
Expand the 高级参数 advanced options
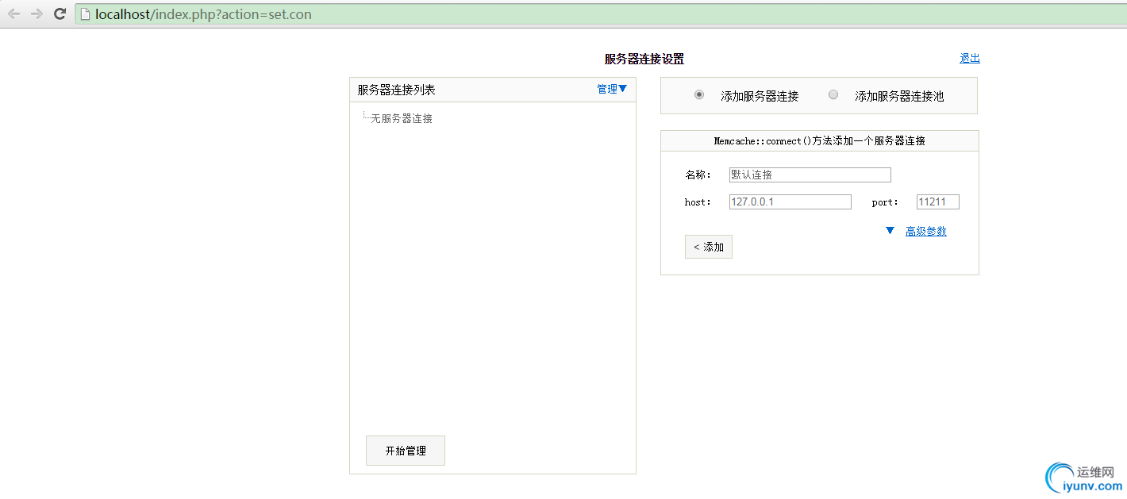click(x=926, y=231)
